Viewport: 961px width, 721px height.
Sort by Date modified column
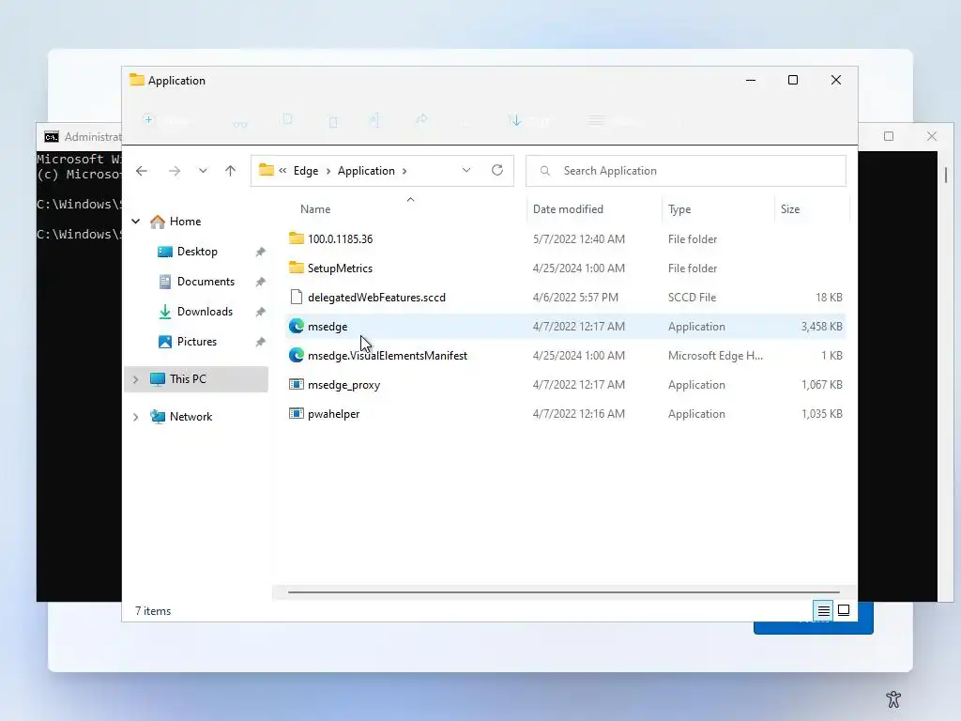(x=568, y=209)
